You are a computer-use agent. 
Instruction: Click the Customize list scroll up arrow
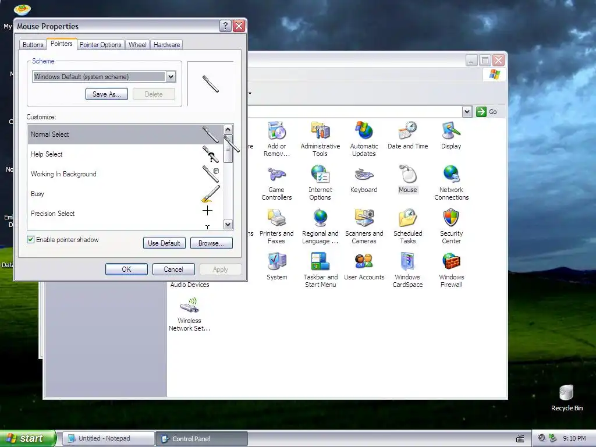pyautogui.click(x=228, y=130)
